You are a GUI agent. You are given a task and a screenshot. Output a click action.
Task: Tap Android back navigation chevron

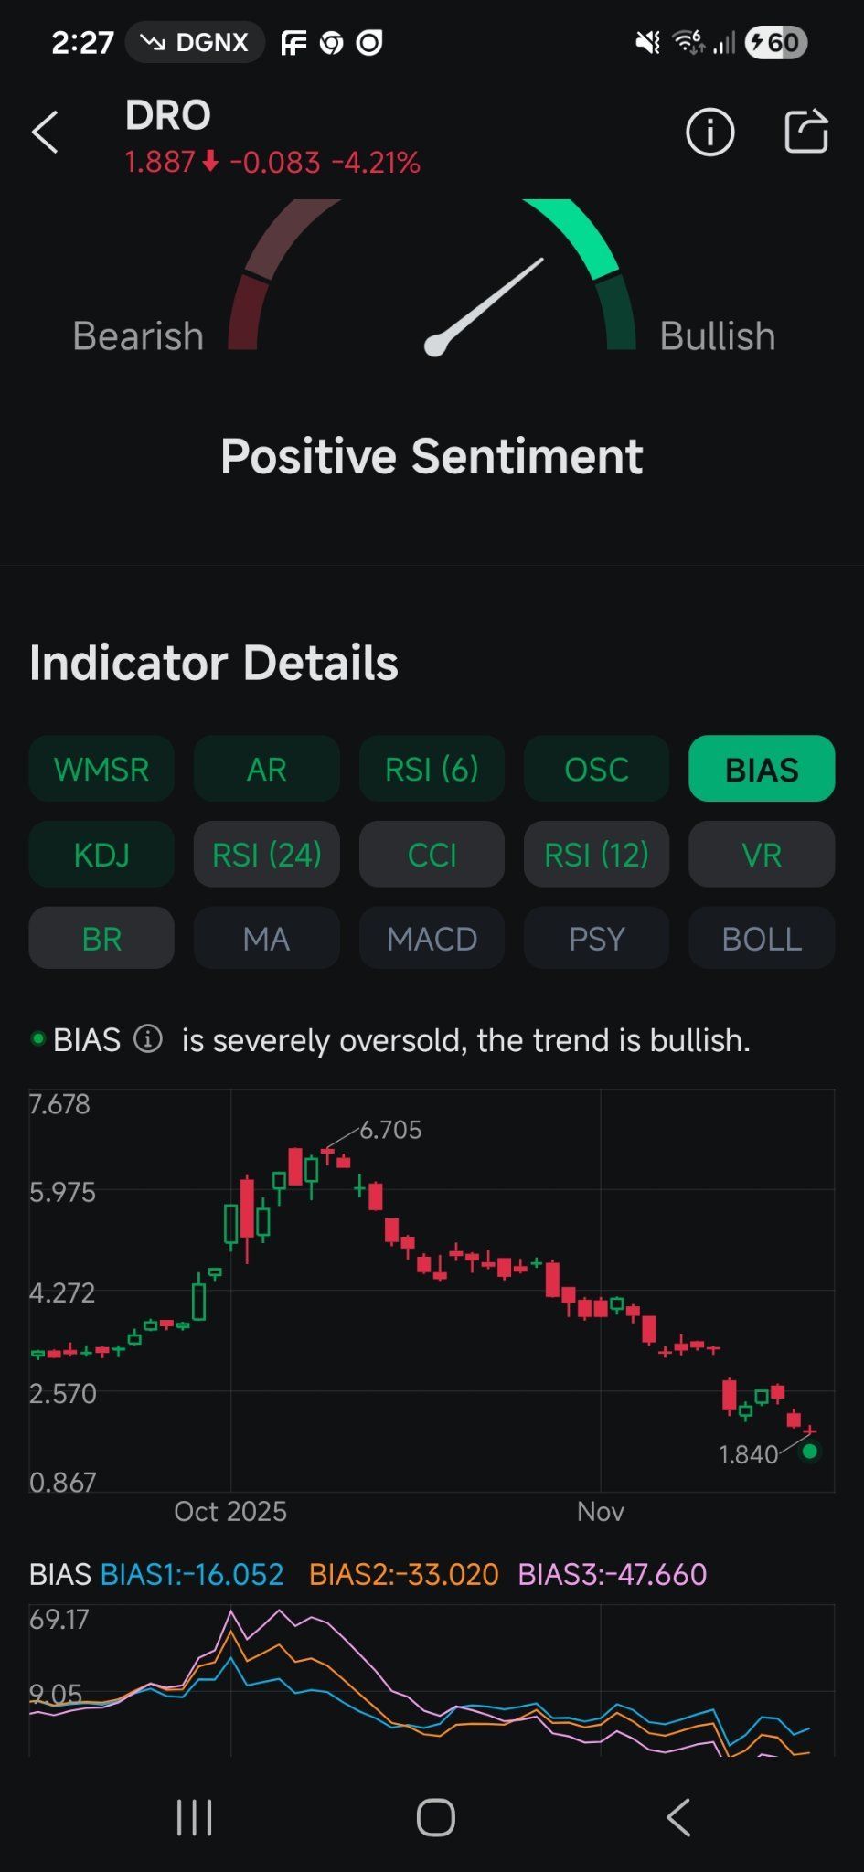677,1817
